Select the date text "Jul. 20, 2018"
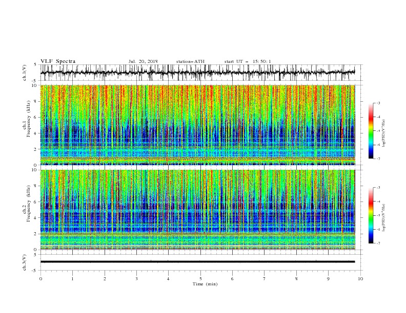The width and height of the screenshot is (406, 313). [x=143, y=61]
